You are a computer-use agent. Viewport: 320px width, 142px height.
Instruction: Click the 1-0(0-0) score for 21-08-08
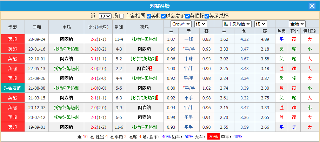99,88
